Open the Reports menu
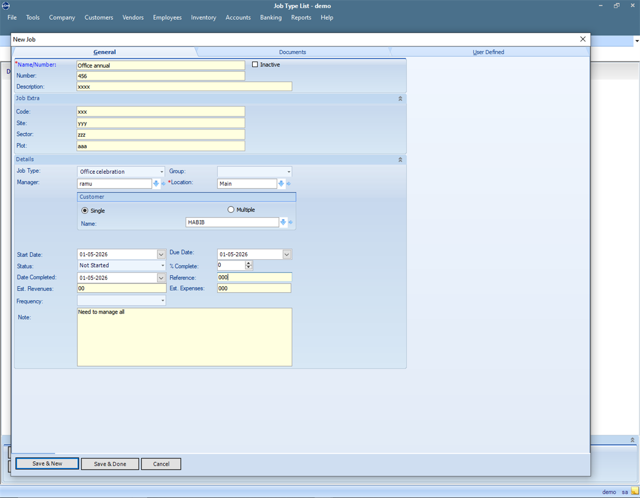Image resolution: width=640 pixels, height=498 pixels. coord(301,18)
